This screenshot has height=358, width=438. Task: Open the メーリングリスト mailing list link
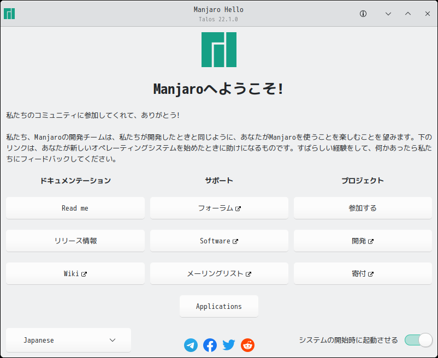pyautogui.click(x=220, y=273)
